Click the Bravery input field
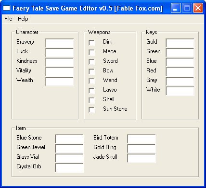This screenshot has height=188, width=206. point(60,43)
